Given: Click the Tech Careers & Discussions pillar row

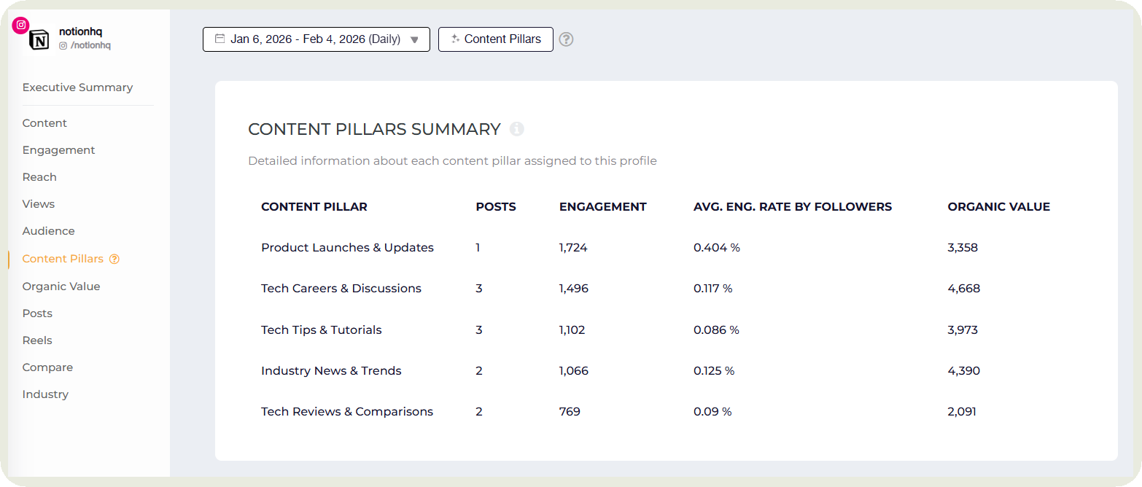Looking at the screenshot, I should click(341, 288).
